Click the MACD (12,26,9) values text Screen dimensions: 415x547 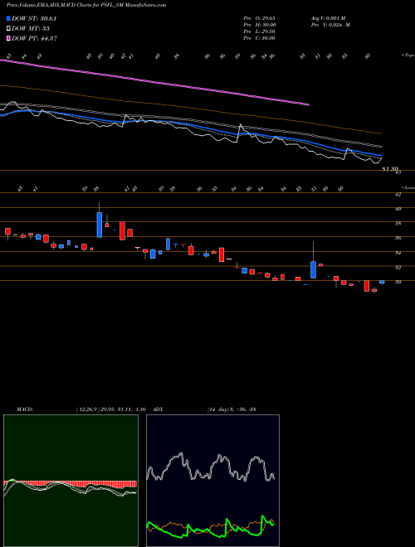[110, 409]
